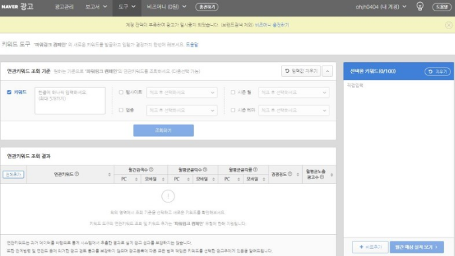Click the help icon next to 월간검색수
The height and width of the screenshot is (256, 455).
(x=151, y=169)
